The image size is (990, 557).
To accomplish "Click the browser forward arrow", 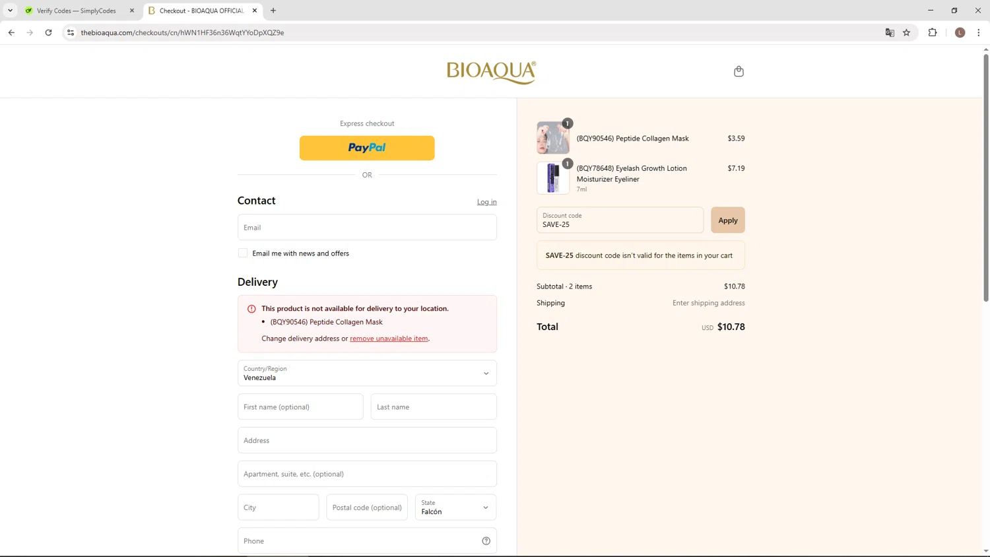I will pyautogui.click(x=30, y=32).
